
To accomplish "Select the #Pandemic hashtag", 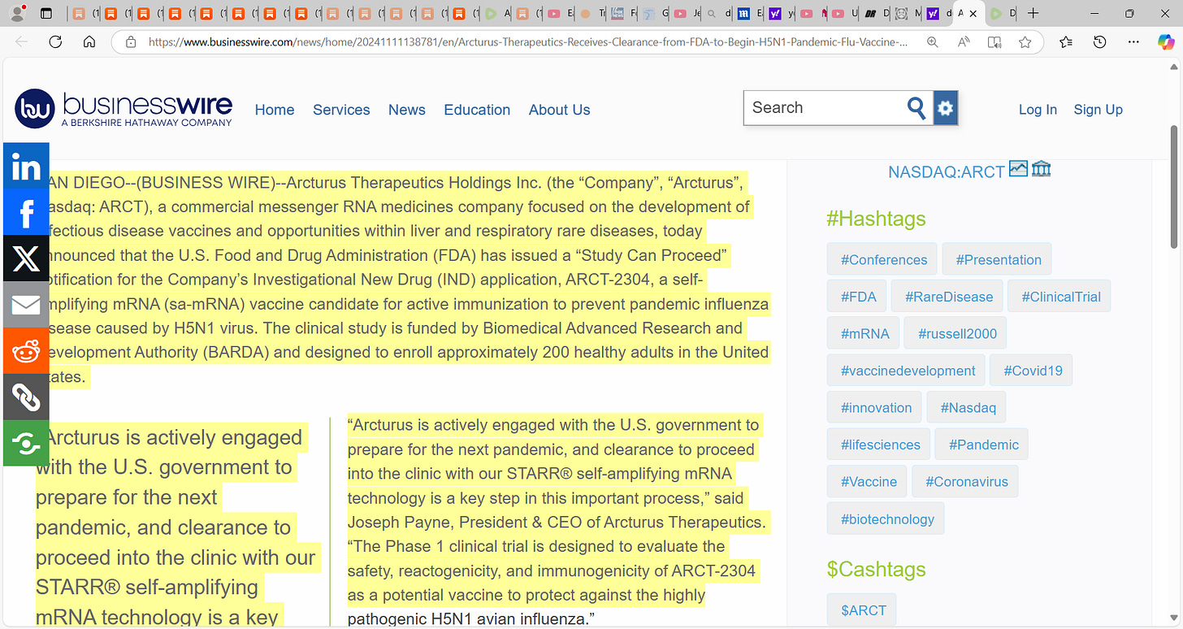I will coord(981,445).
